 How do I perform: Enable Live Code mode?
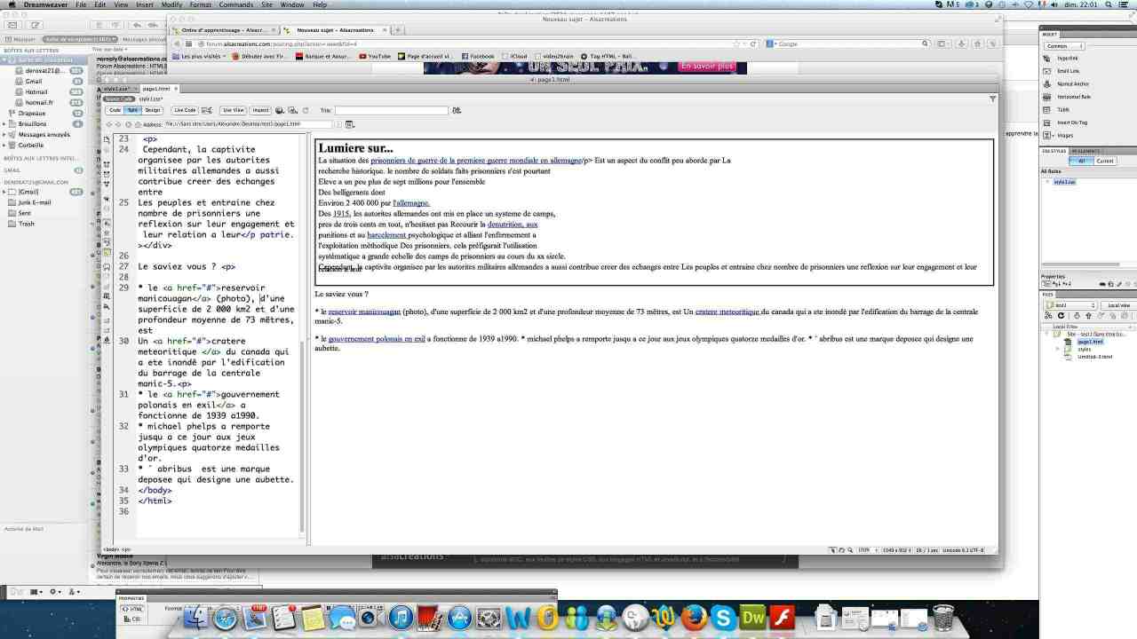coord(184,110)
